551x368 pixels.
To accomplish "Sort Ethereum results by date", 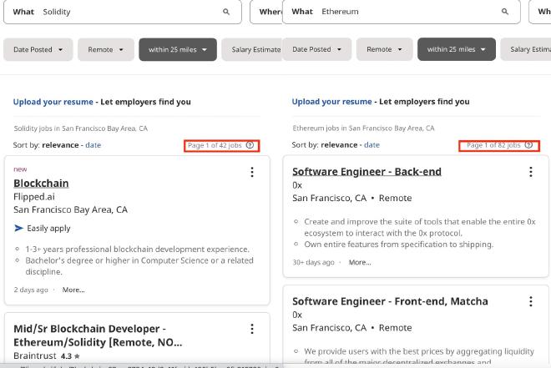I will (x=372, y=144).
